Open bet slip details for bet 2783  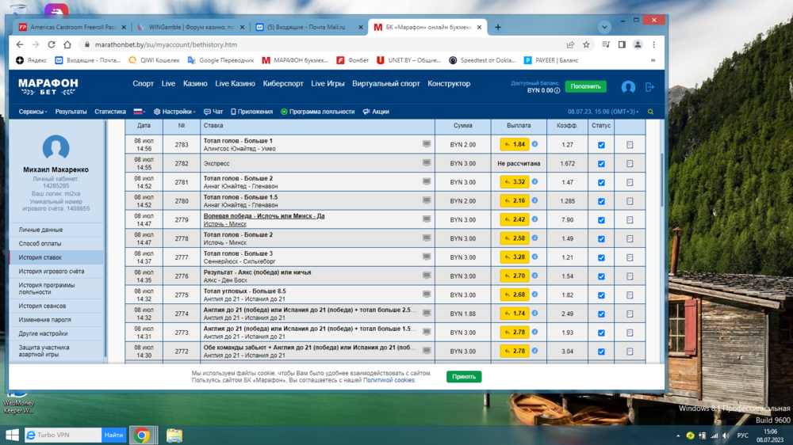(630, 145)
